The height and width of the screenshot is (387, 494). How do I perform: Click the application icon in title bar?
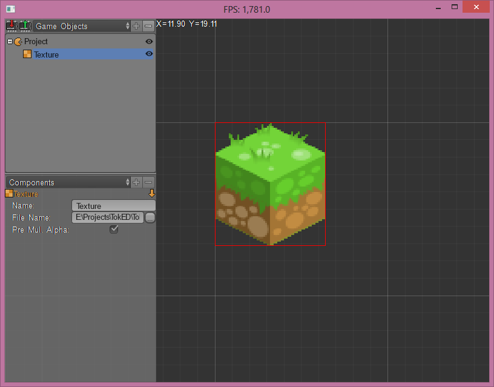(x=11, y=9)
